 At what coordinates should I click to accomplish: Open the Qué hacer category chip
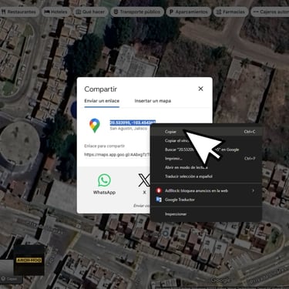click(x=90, y=12)
